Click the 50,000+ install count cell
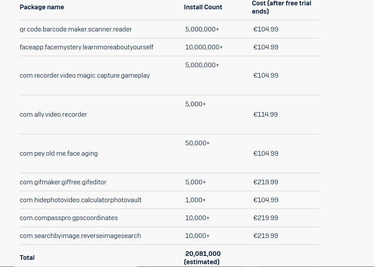 pos(198,143)
